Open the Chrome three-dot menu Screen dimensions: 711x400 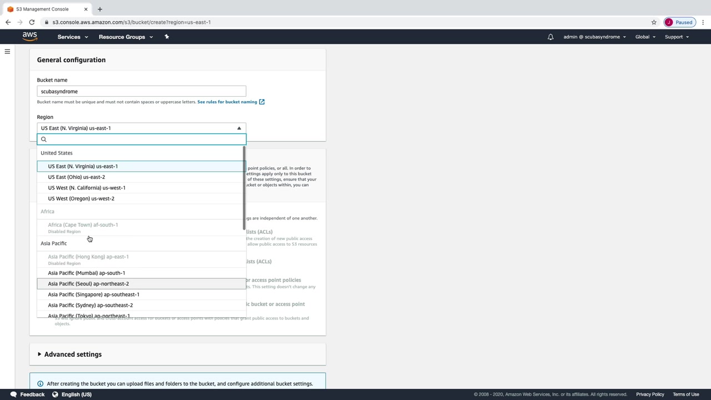click(x=703, y=22)
